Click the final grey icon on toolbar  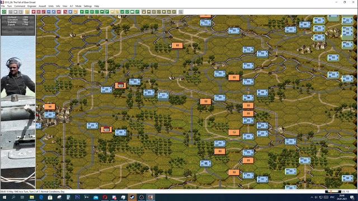tap(181, 12)
